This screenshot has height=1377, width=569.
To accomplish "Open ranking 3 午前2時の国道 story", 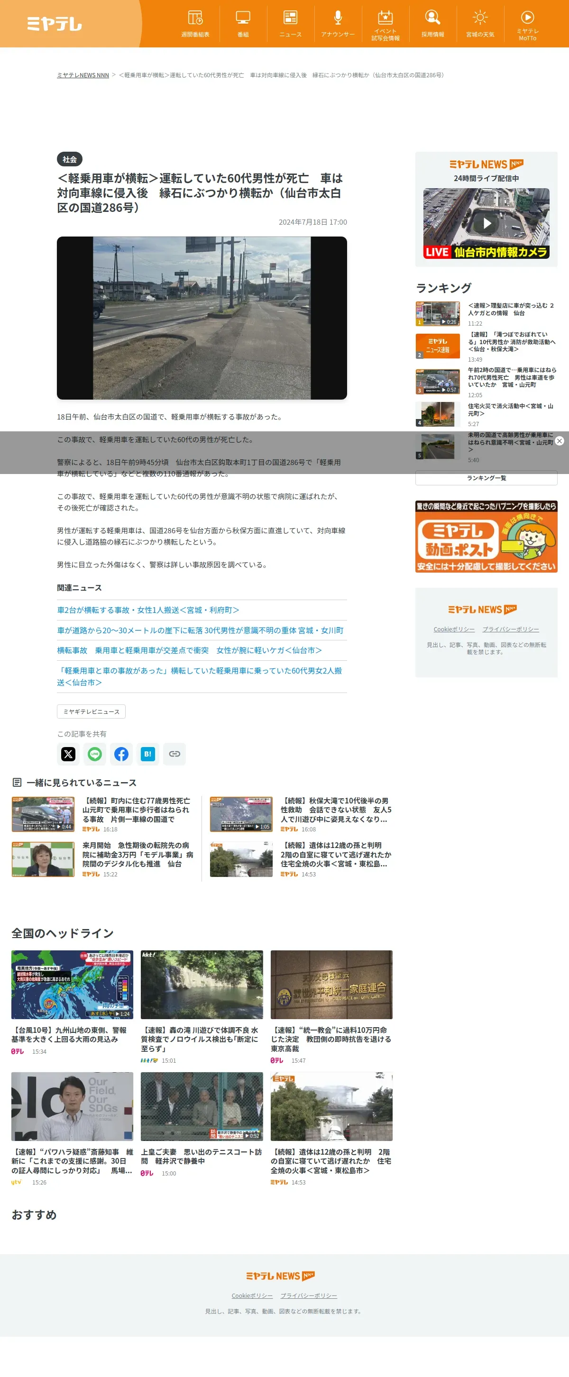I will pos(512,377).
